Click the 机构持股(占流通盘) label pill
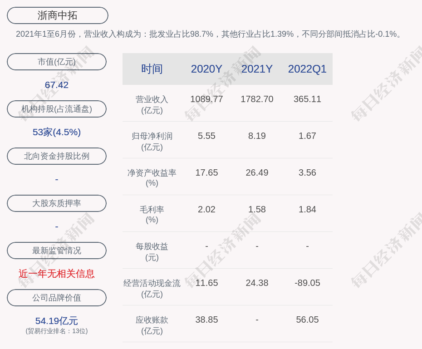Viewport: 422px width, 349px height. 57,109
